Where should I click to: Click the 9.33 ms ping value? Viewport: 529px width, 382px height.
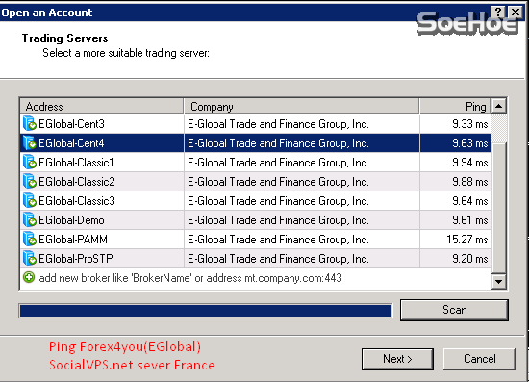pyautogui.click(x=470, y=124)
